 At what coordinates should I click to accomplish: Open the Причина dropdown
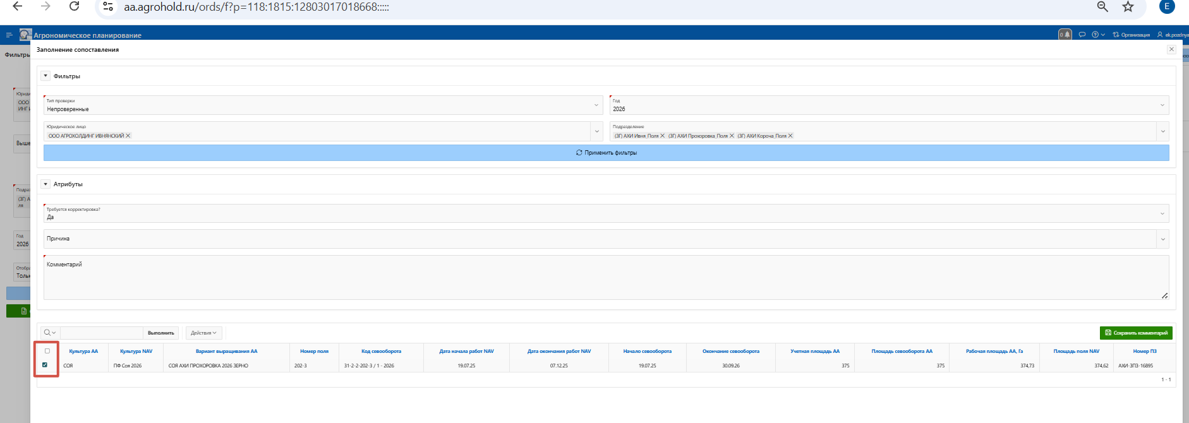click(1162, 239)
